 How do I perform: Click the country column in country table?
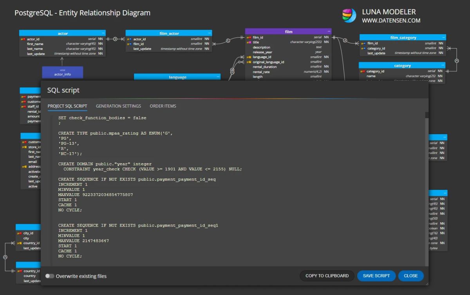tap(29, 276)
